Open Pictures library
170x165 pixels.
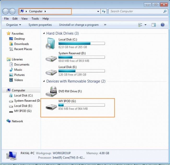tap(19, 75)
